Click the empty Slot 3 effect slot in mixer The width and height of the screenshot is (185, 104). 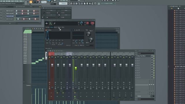pos(143,61)
